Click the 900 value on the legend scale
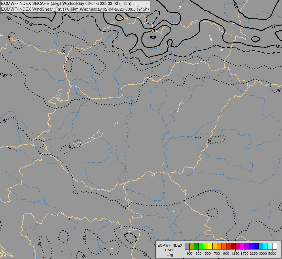The width and height of the screenshot is (282, 259). [226, 254]
